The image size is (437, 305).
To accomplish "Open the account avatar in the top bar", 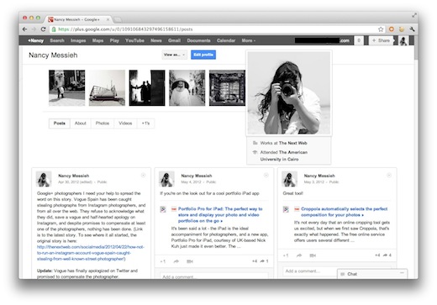I will click(x=403, y=41).
